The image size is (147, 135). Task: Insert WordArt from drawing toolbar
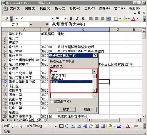point(85,126)
